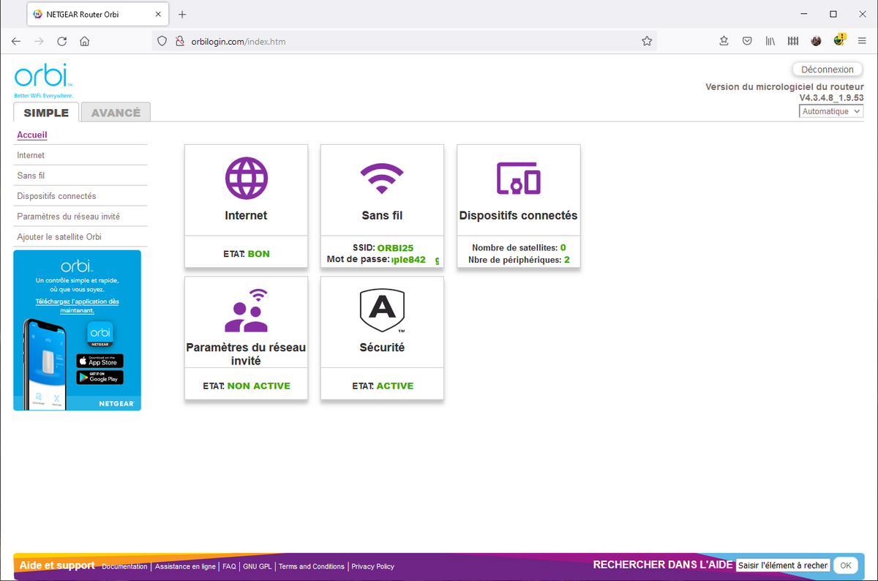This screenshot has width=878, height=581.
Task: Click the Sécurité card title
Action: (382, 348)
